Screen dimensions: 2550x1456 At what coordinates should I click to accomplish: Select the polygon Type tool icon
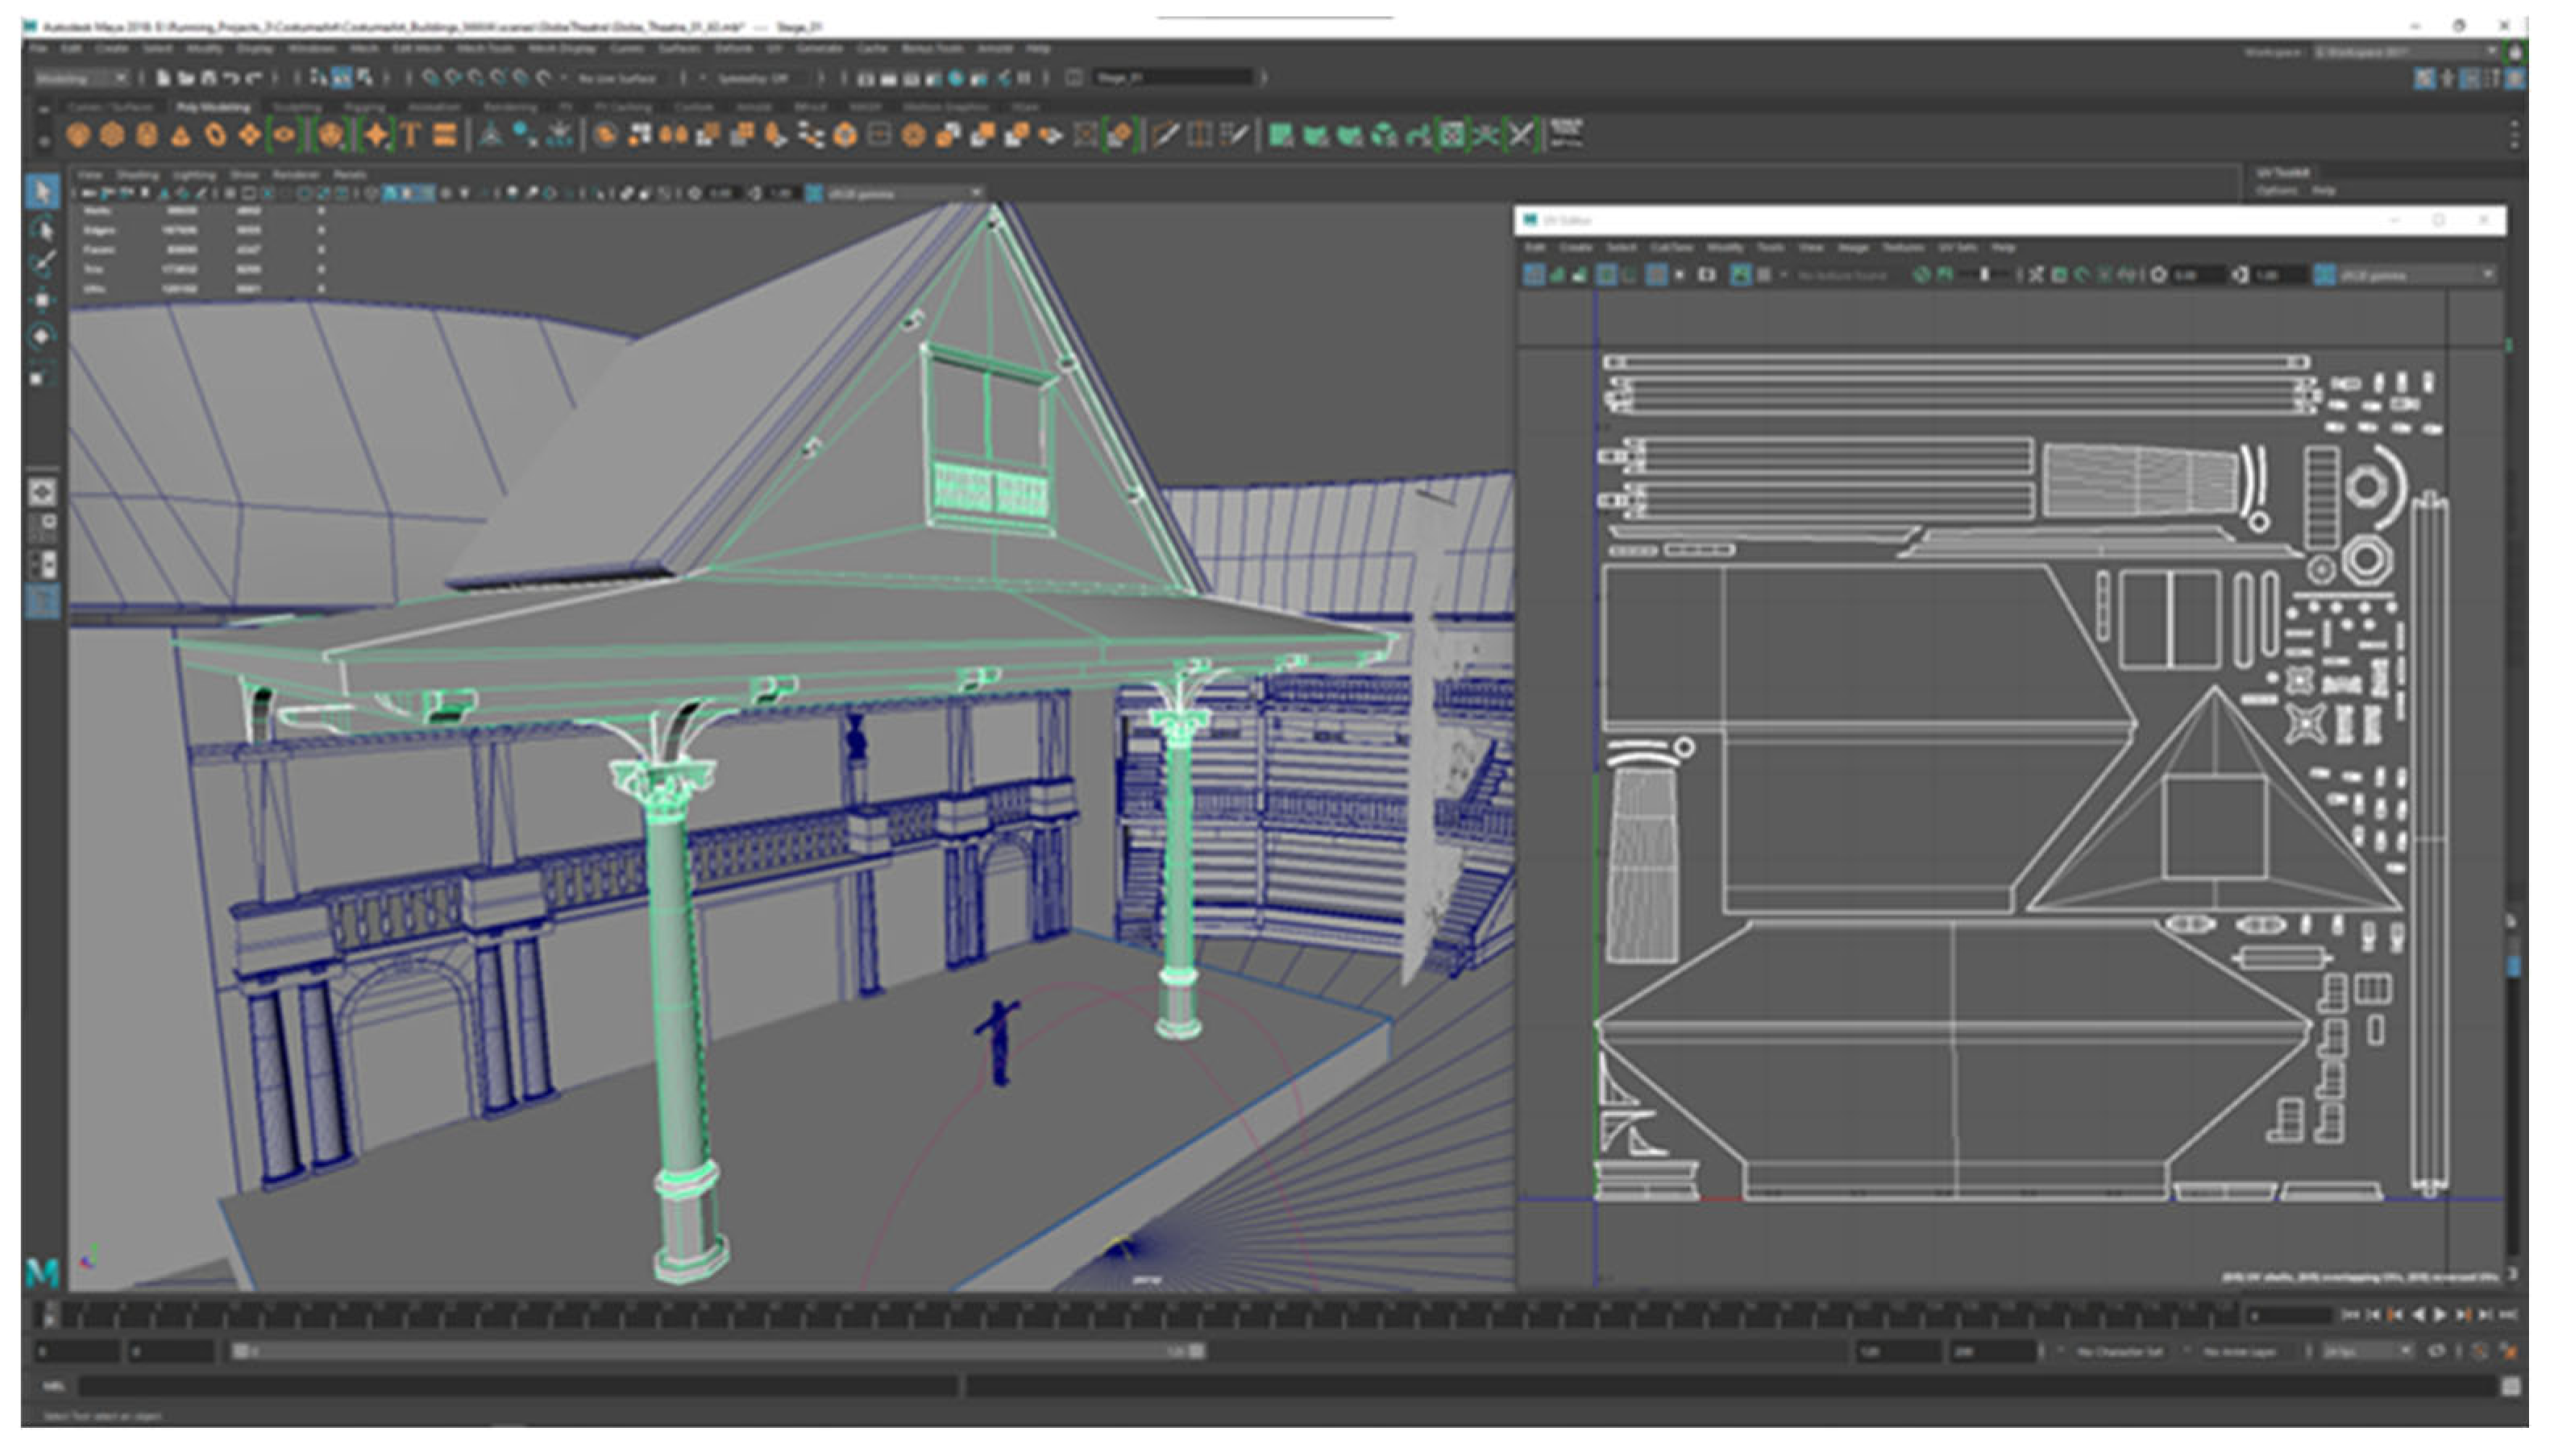click(410, 135)
